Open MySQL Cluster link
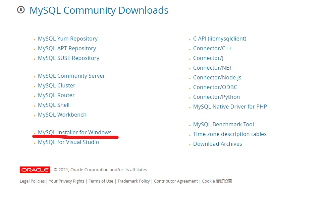The height and width of the screenshot is (201, 327). pos(57,86)
